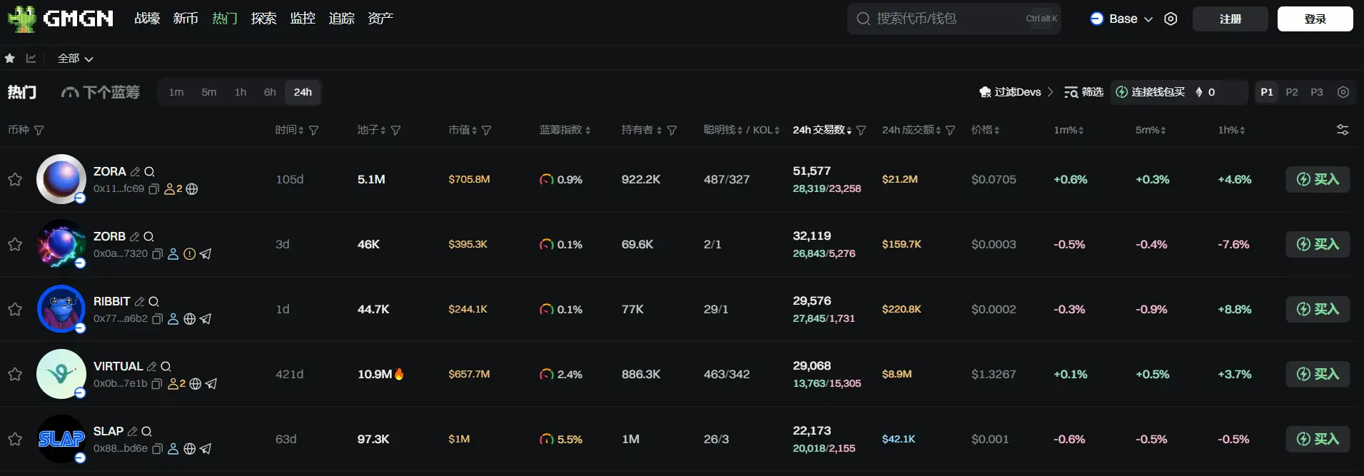Image resolution: width=1364 pixels, height=476 pixels.
Task: Open the 新币 nav item
Action: [x=186, y=19]
